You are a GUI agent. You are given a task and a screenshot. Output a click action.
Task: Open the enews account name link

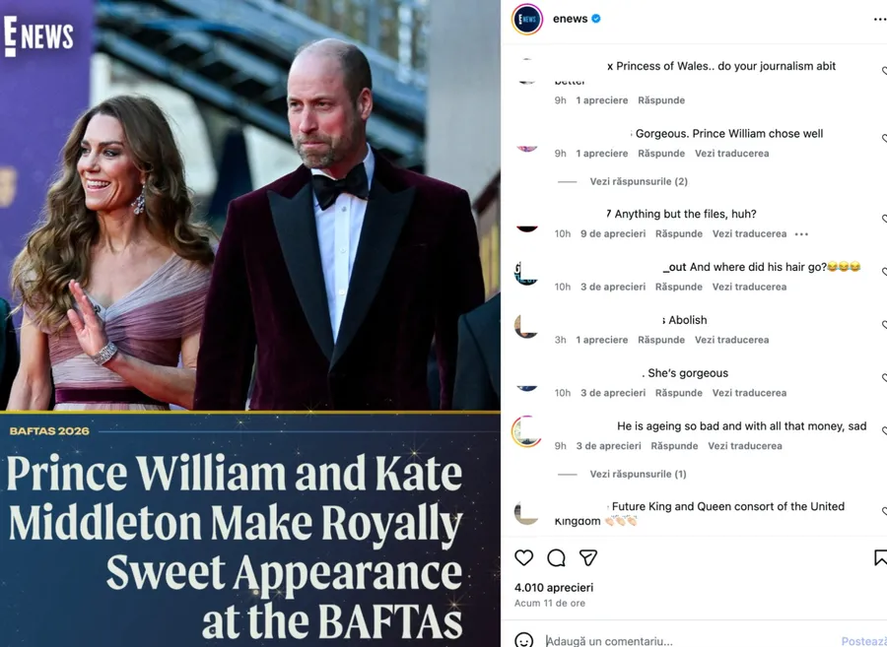570,19
